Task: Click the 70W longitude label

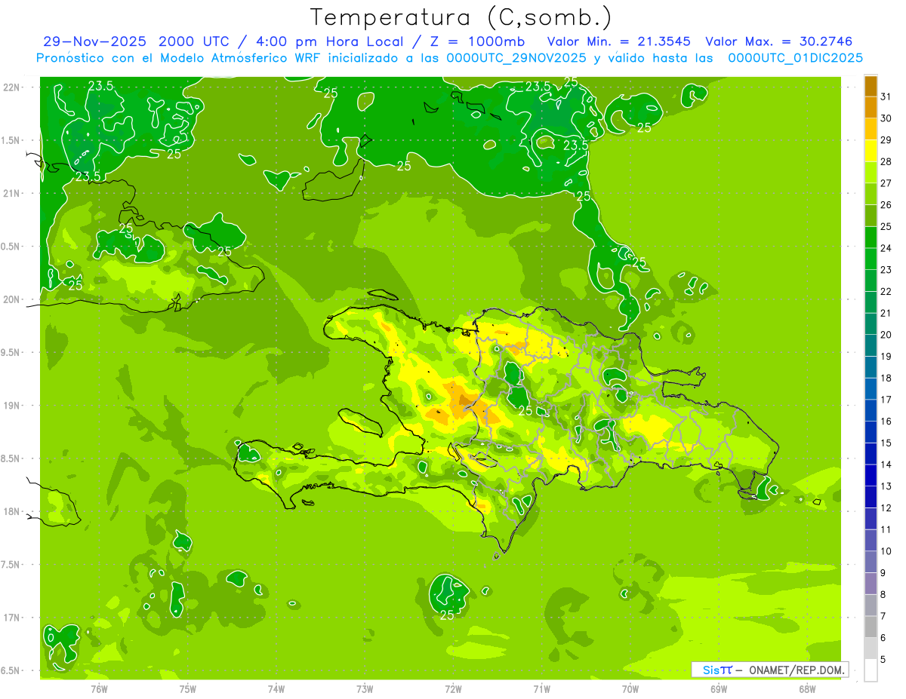Action: tap(630, 689)
